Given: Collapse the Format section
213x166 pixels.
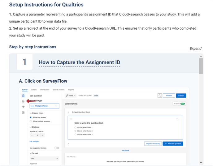Looking at the screenshot, I should click(30, 153).
